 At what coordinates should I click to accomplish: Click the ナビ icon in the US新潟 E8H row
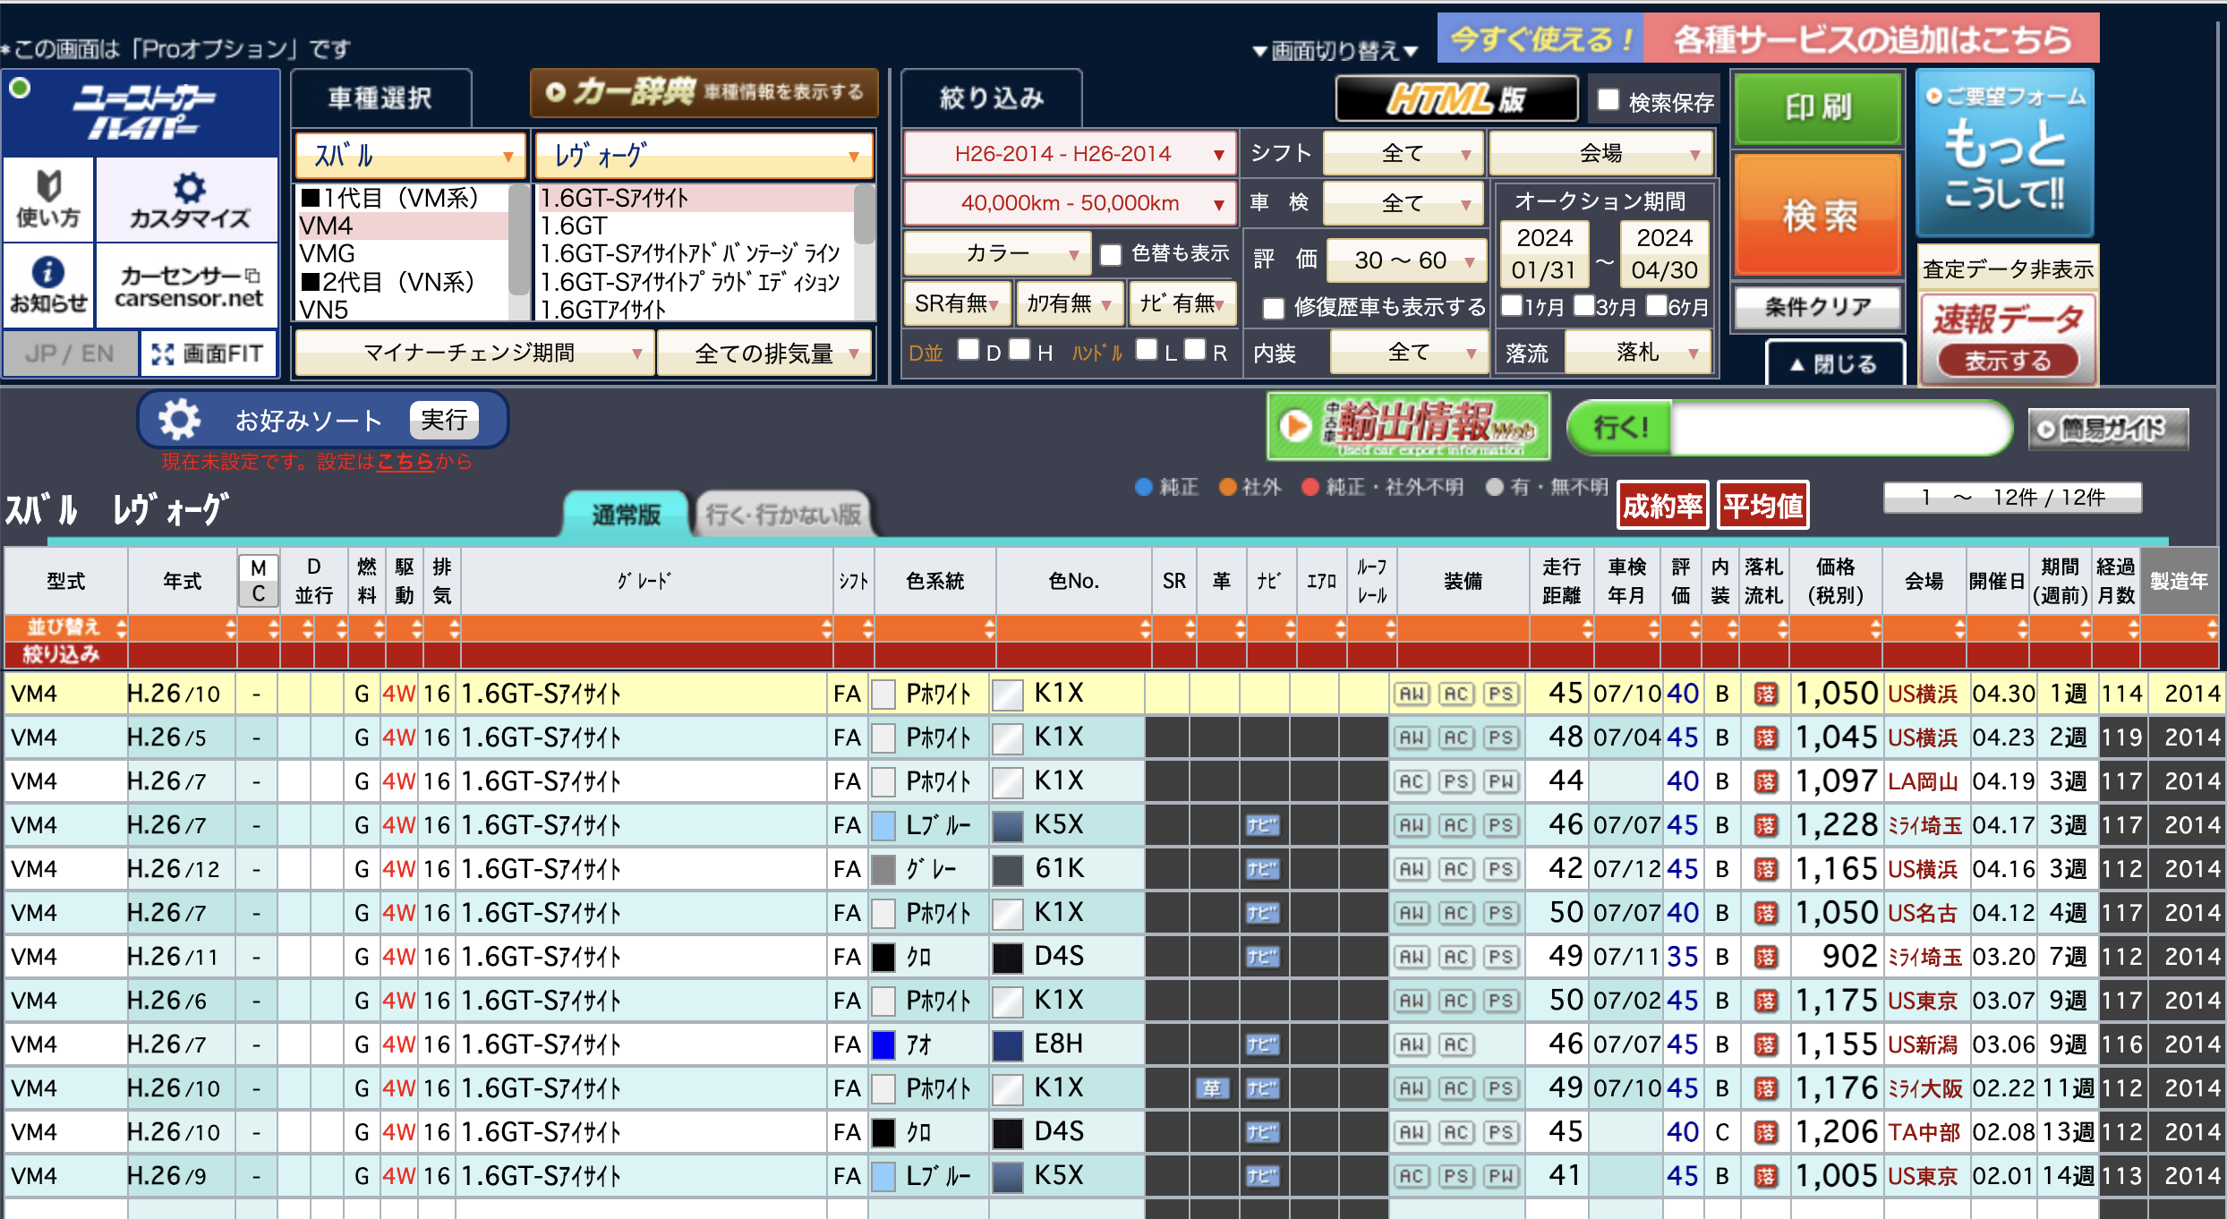click(1262, 1044)
